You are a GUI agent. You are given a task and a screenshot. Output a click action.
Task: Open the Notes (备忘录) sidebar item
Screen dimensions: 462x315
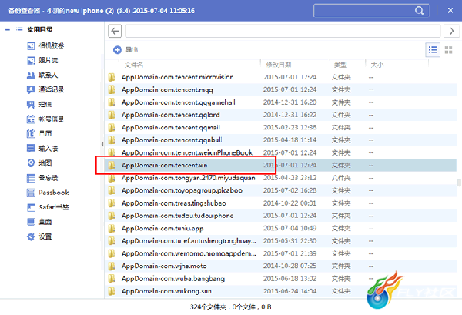pos(42,178)
